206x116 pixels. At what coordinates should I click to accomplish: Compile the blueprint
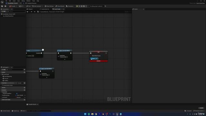[x=12, y=6]
